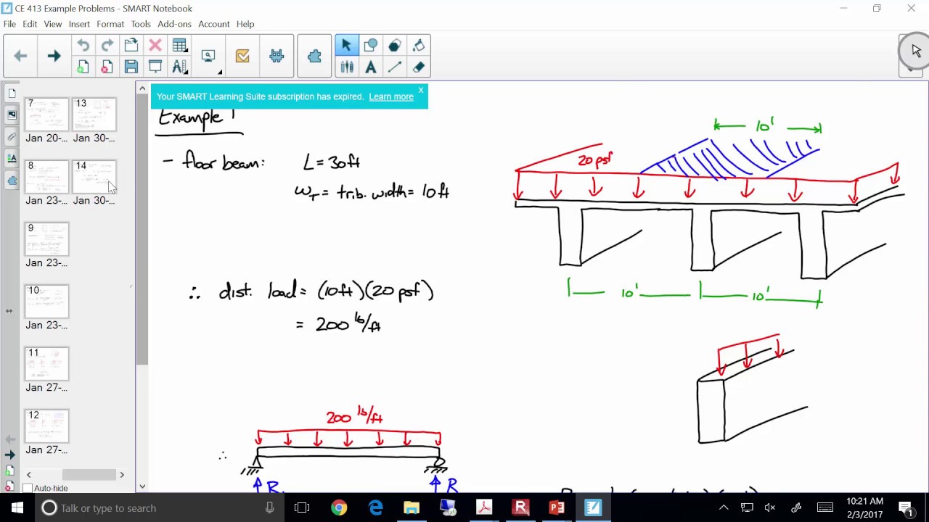Select page 11 thumbnail

click(x=46, y=364)
